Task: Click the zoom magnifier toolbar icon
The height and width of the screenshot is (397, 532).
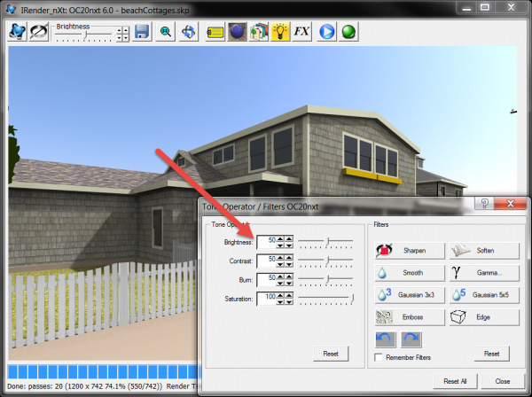Action: click(x=166, y=33)
